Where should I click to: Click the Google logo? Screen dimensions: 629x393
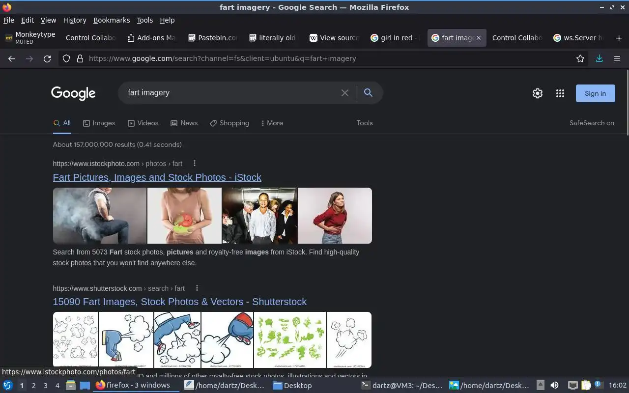tap(73, 93)
